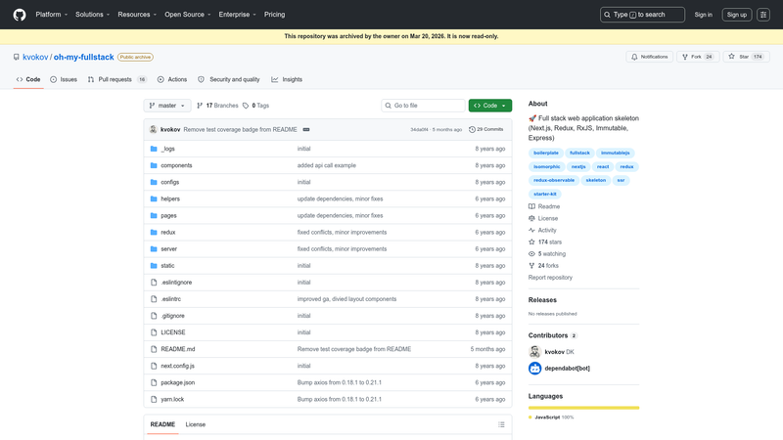Switch to the Actions tab

pyautogui.click(x=172, y=79)
